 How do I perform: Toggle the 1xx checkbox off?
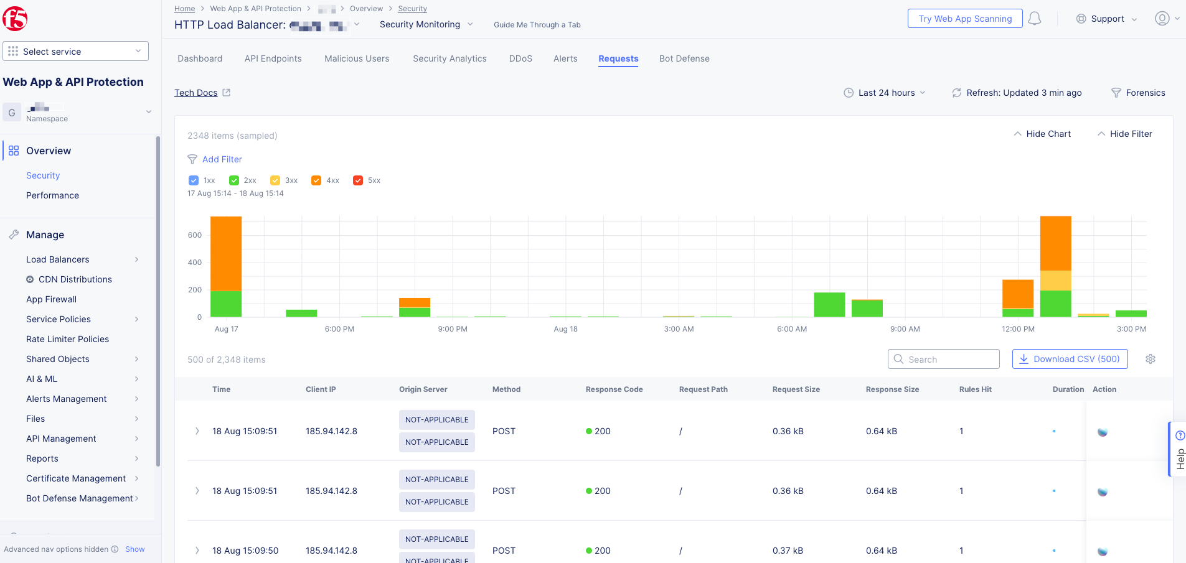pyautogui.click(x=194, y=180)
